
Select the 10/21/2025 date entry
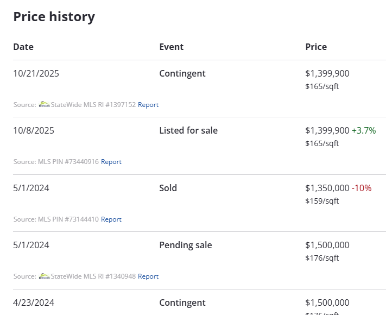coord(36,73)
